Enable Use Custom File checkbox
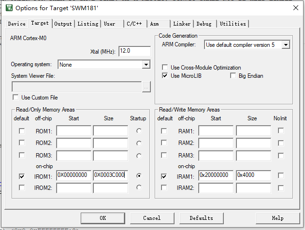The image size is (305, 230). tap(15, 97)
